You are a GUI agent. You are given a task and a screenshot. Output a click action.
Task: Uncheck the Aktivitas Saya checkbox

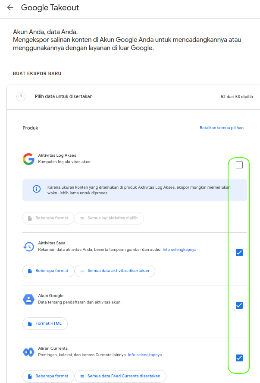pyautogui.click(x=239, y=253)
